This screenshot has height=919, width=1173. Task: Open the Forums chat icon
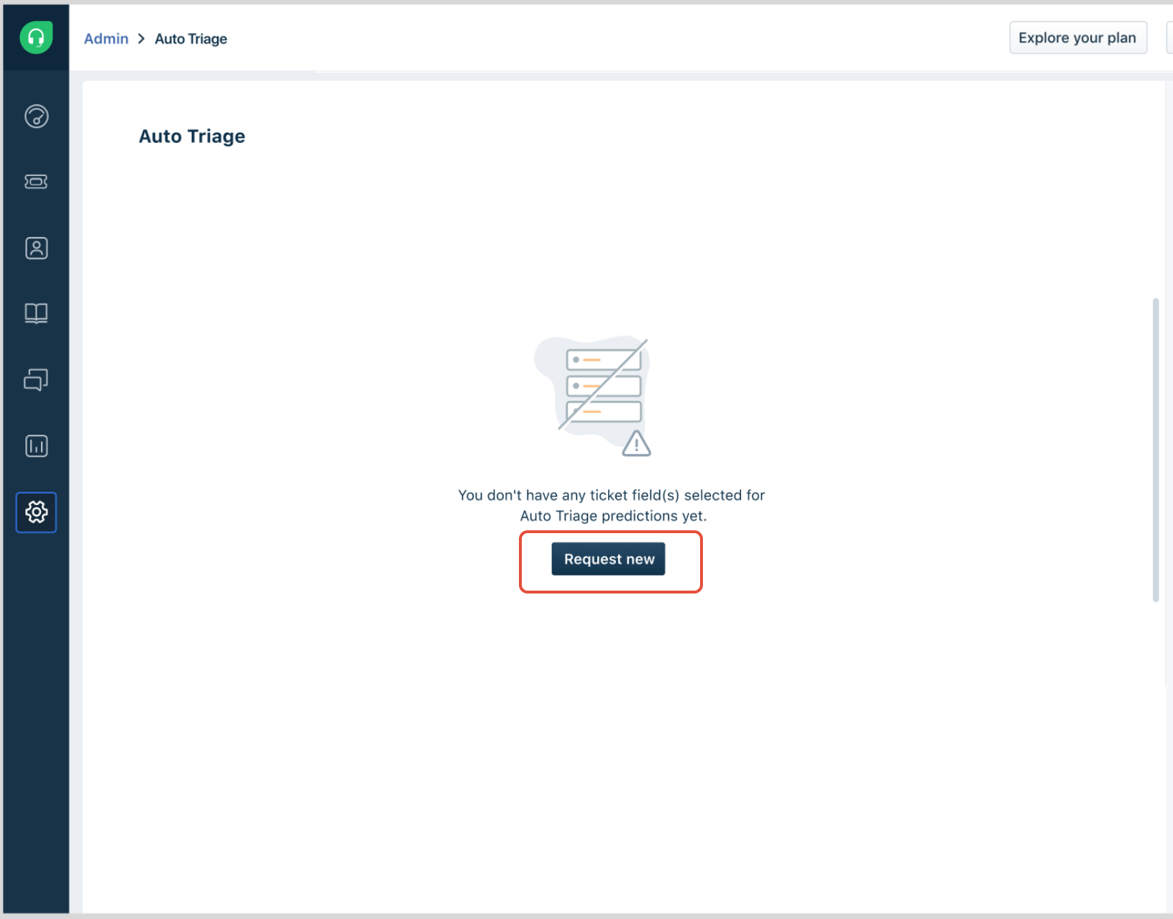click(36, 379)
